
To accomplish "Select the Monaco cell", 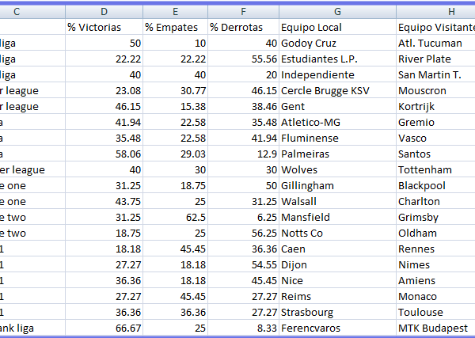I will pos(435,296).
